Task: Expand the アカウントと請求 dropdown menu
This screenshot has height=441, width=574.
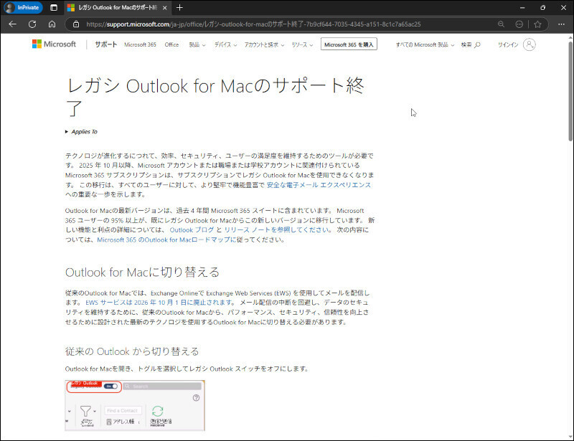Action: [264, 44]
